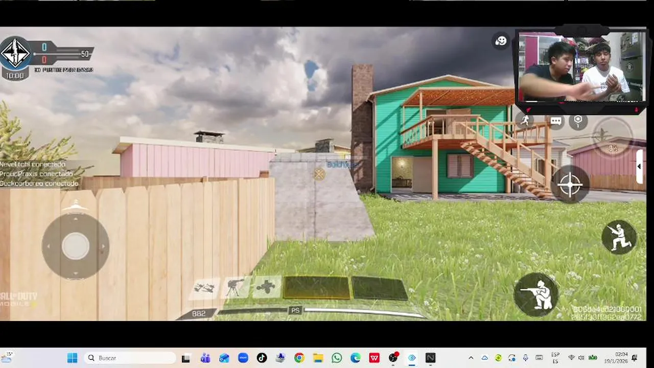Select the first scorestreak drone icon

coord(204,288)
